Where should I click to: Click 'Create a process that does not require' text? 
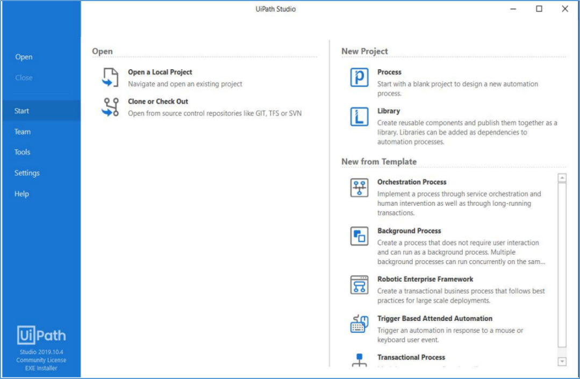tap(461, 252)
